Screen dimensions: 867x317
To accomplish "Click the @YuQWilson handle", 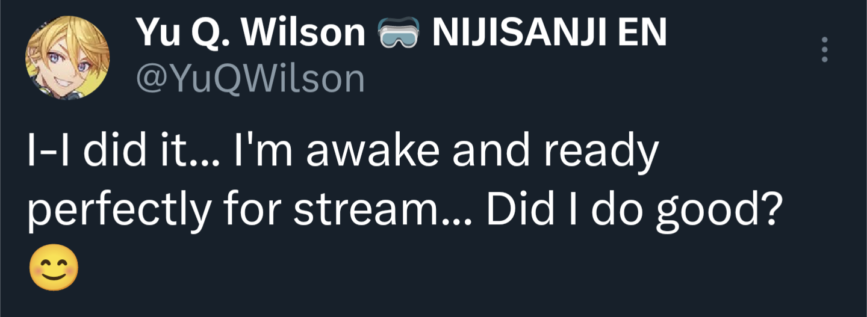I will point(250,79).
